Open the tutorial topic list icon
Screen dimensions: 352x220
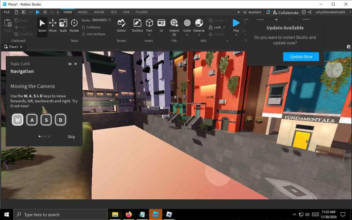(x=70, y=64)
